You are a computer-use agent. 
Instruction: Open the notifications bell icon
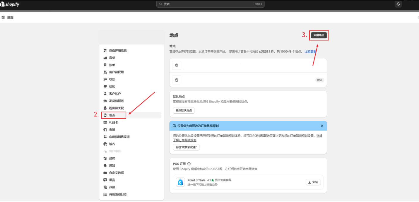click(398, 4)
